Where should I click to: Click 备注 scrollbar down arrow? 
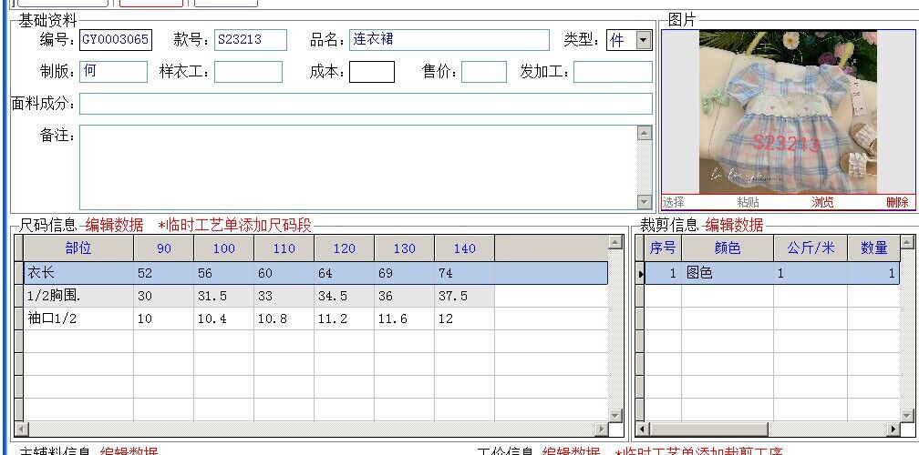tap(644, 202)
